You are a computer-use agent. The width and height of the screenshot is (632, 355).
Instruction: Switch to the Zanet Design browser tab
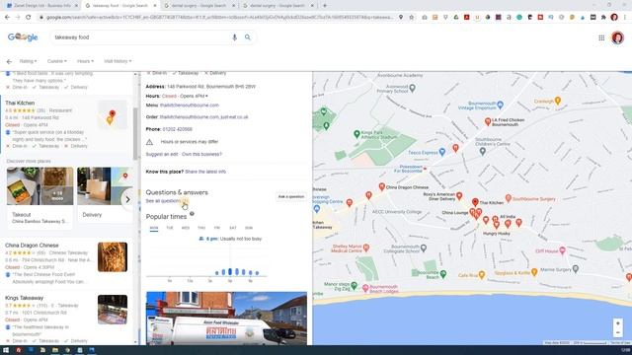41,6
